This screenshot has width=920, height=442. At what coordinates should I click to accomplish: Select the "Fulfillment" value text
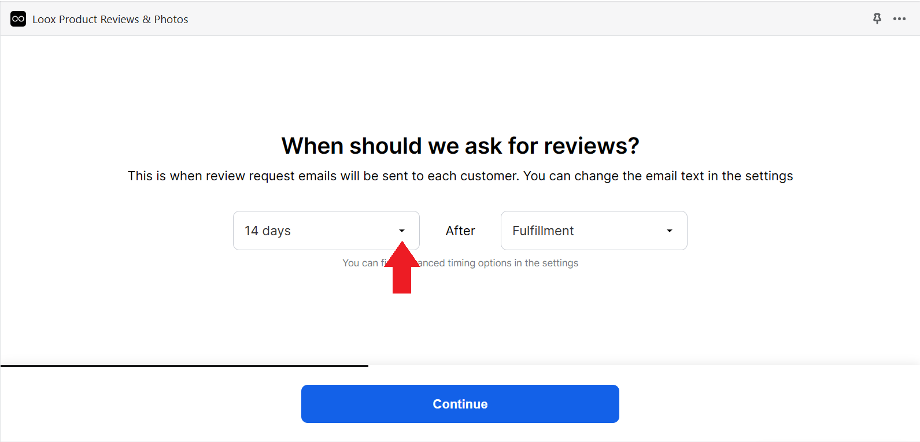click(x=543, y=231)
